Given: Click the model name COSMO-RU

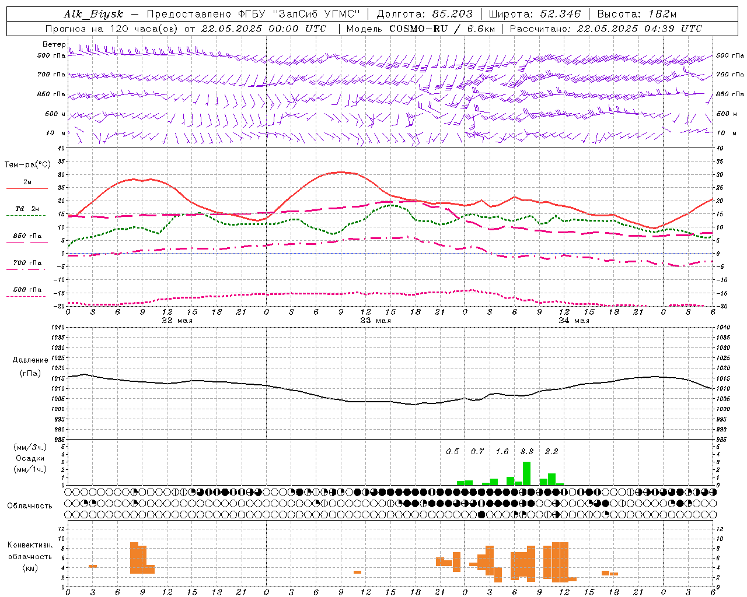Looking at the screenshot, I should 419,29.
